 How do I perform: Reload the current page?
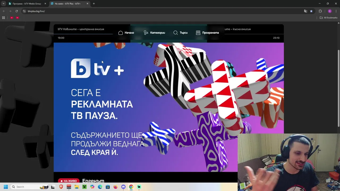click(x=16, y=11)
